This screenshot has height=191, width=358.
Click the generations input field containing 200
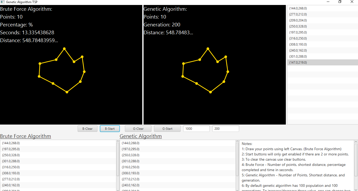click(x=225, y=128)
